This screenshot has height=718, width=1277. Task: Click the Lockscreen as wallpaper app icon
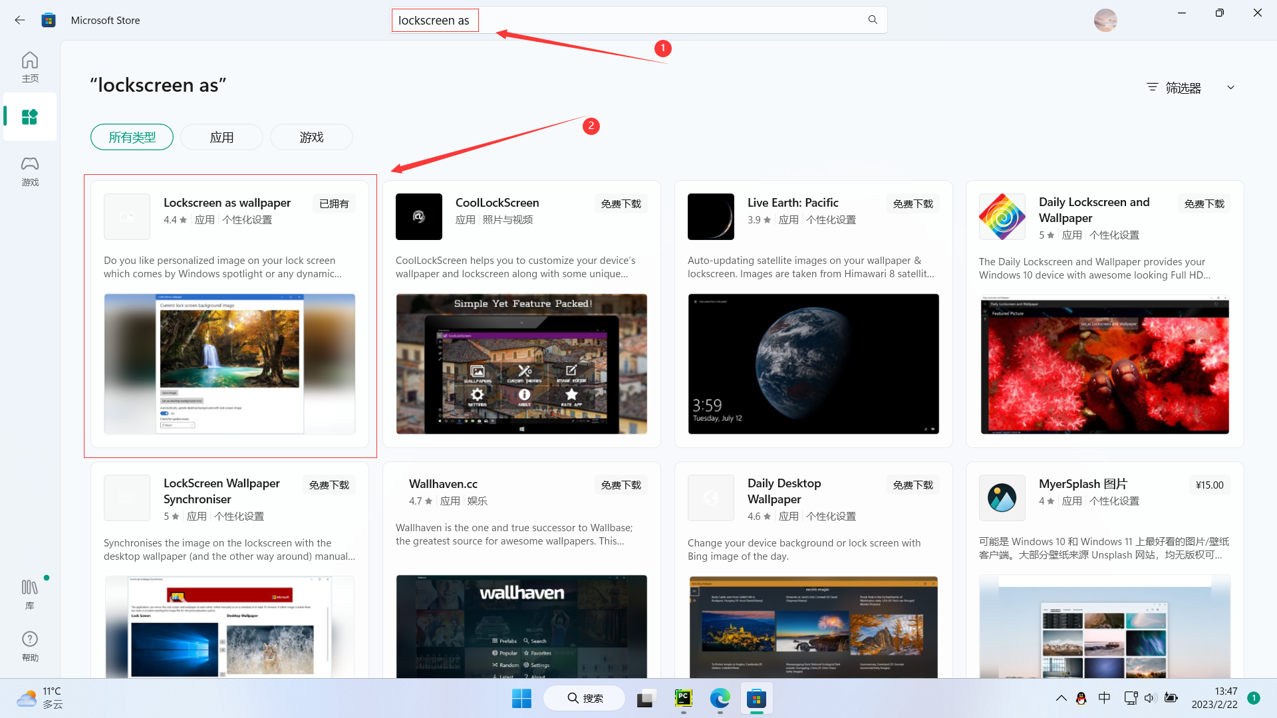tap(127, 217)
